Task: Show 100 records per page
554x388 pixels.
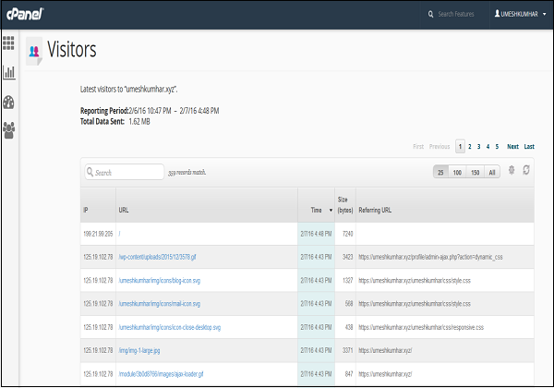Action: (x=457, y=172)
